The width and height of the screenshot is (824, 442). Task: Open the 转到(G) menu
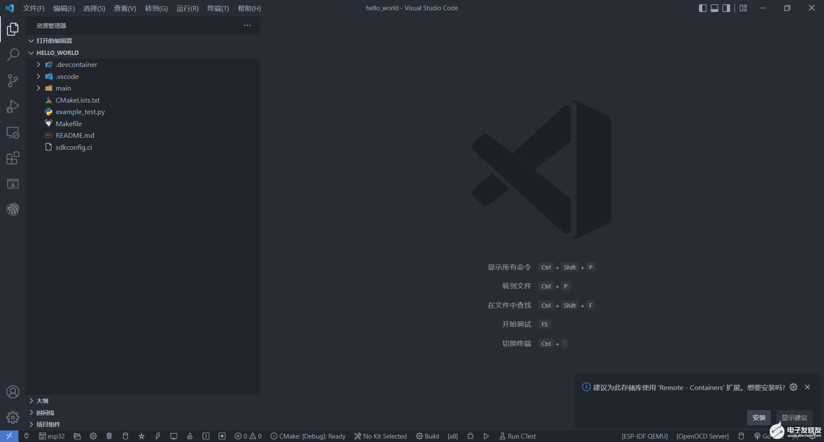(x=156, y=8)
